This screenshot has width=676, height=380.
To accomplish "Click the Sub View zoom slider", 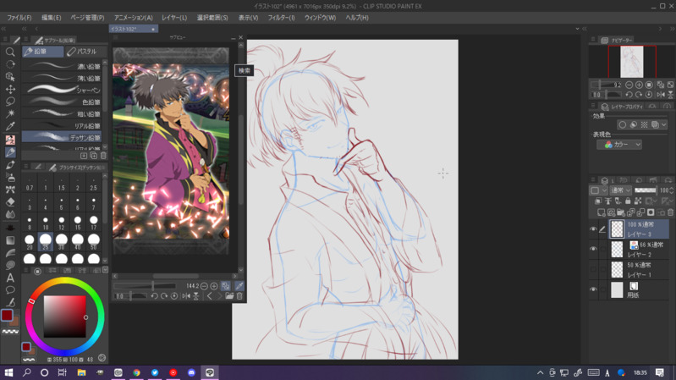I will tap(145, 286).
